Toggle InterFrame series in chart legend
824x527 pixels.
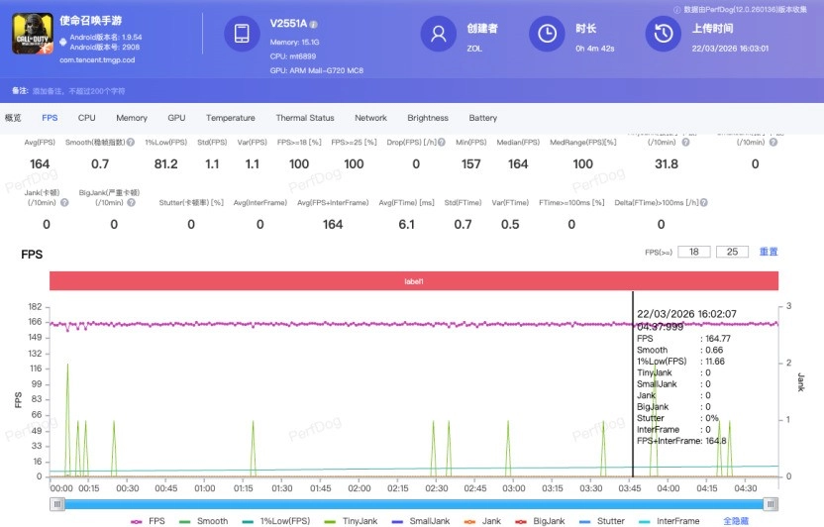click(669, 520)
